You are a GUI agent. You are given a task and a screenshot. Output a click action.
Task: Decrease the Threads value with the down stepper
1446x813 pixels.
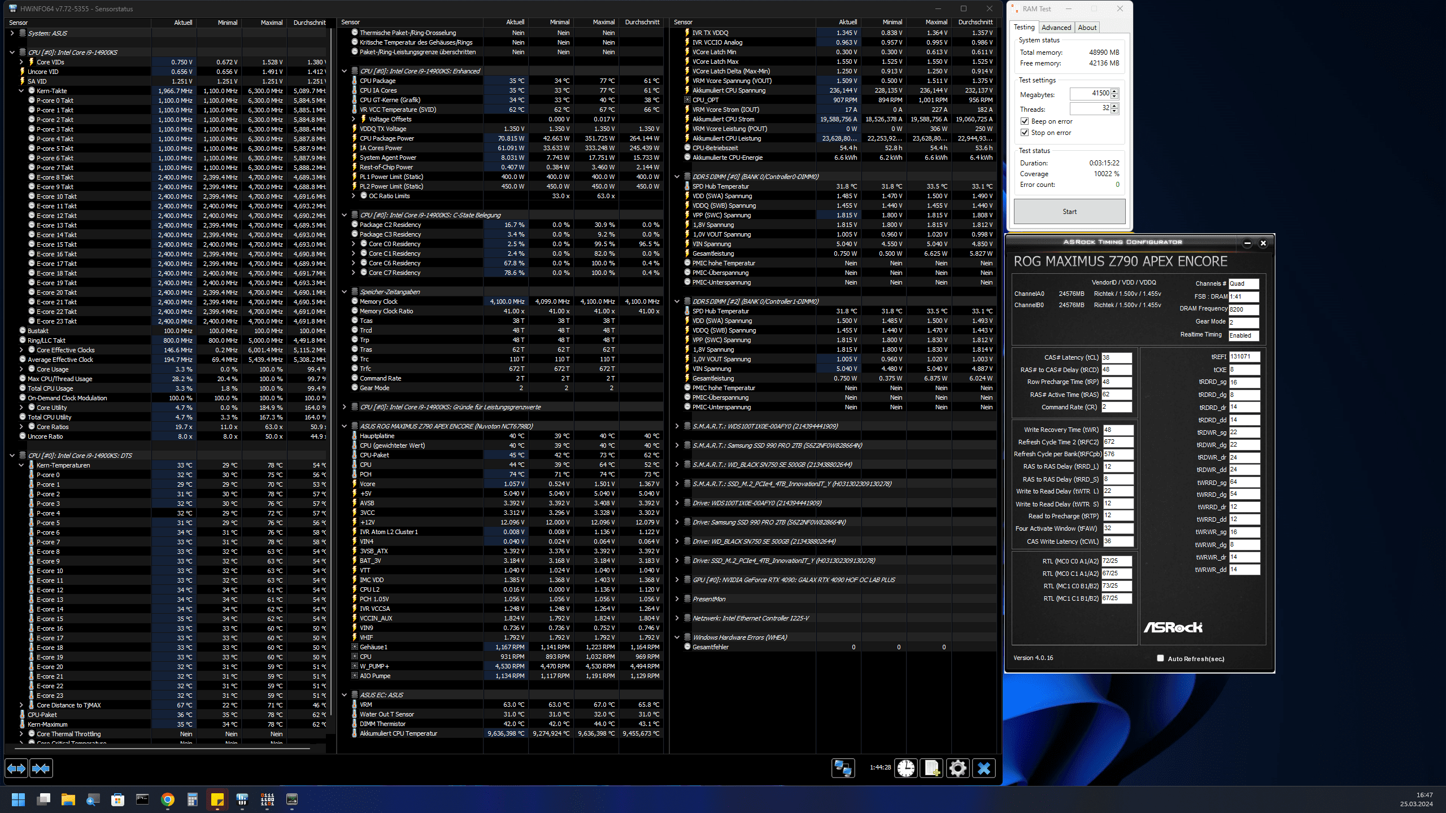point(1114,111)
